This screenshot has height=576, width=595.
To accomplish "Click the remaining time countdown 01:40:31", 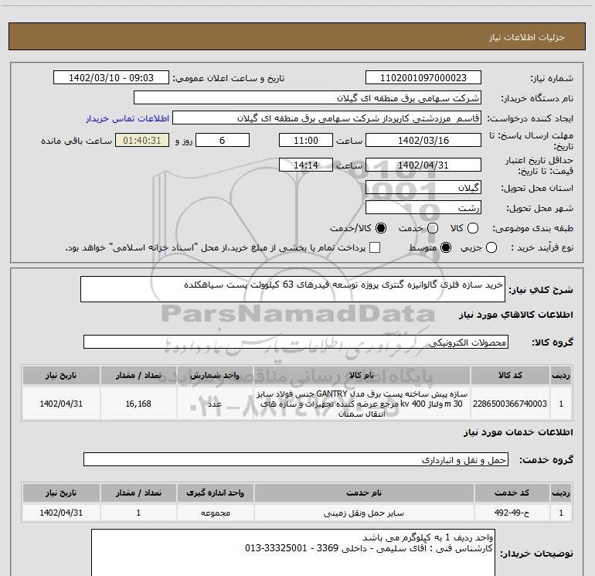I will [x=142, y=140].
